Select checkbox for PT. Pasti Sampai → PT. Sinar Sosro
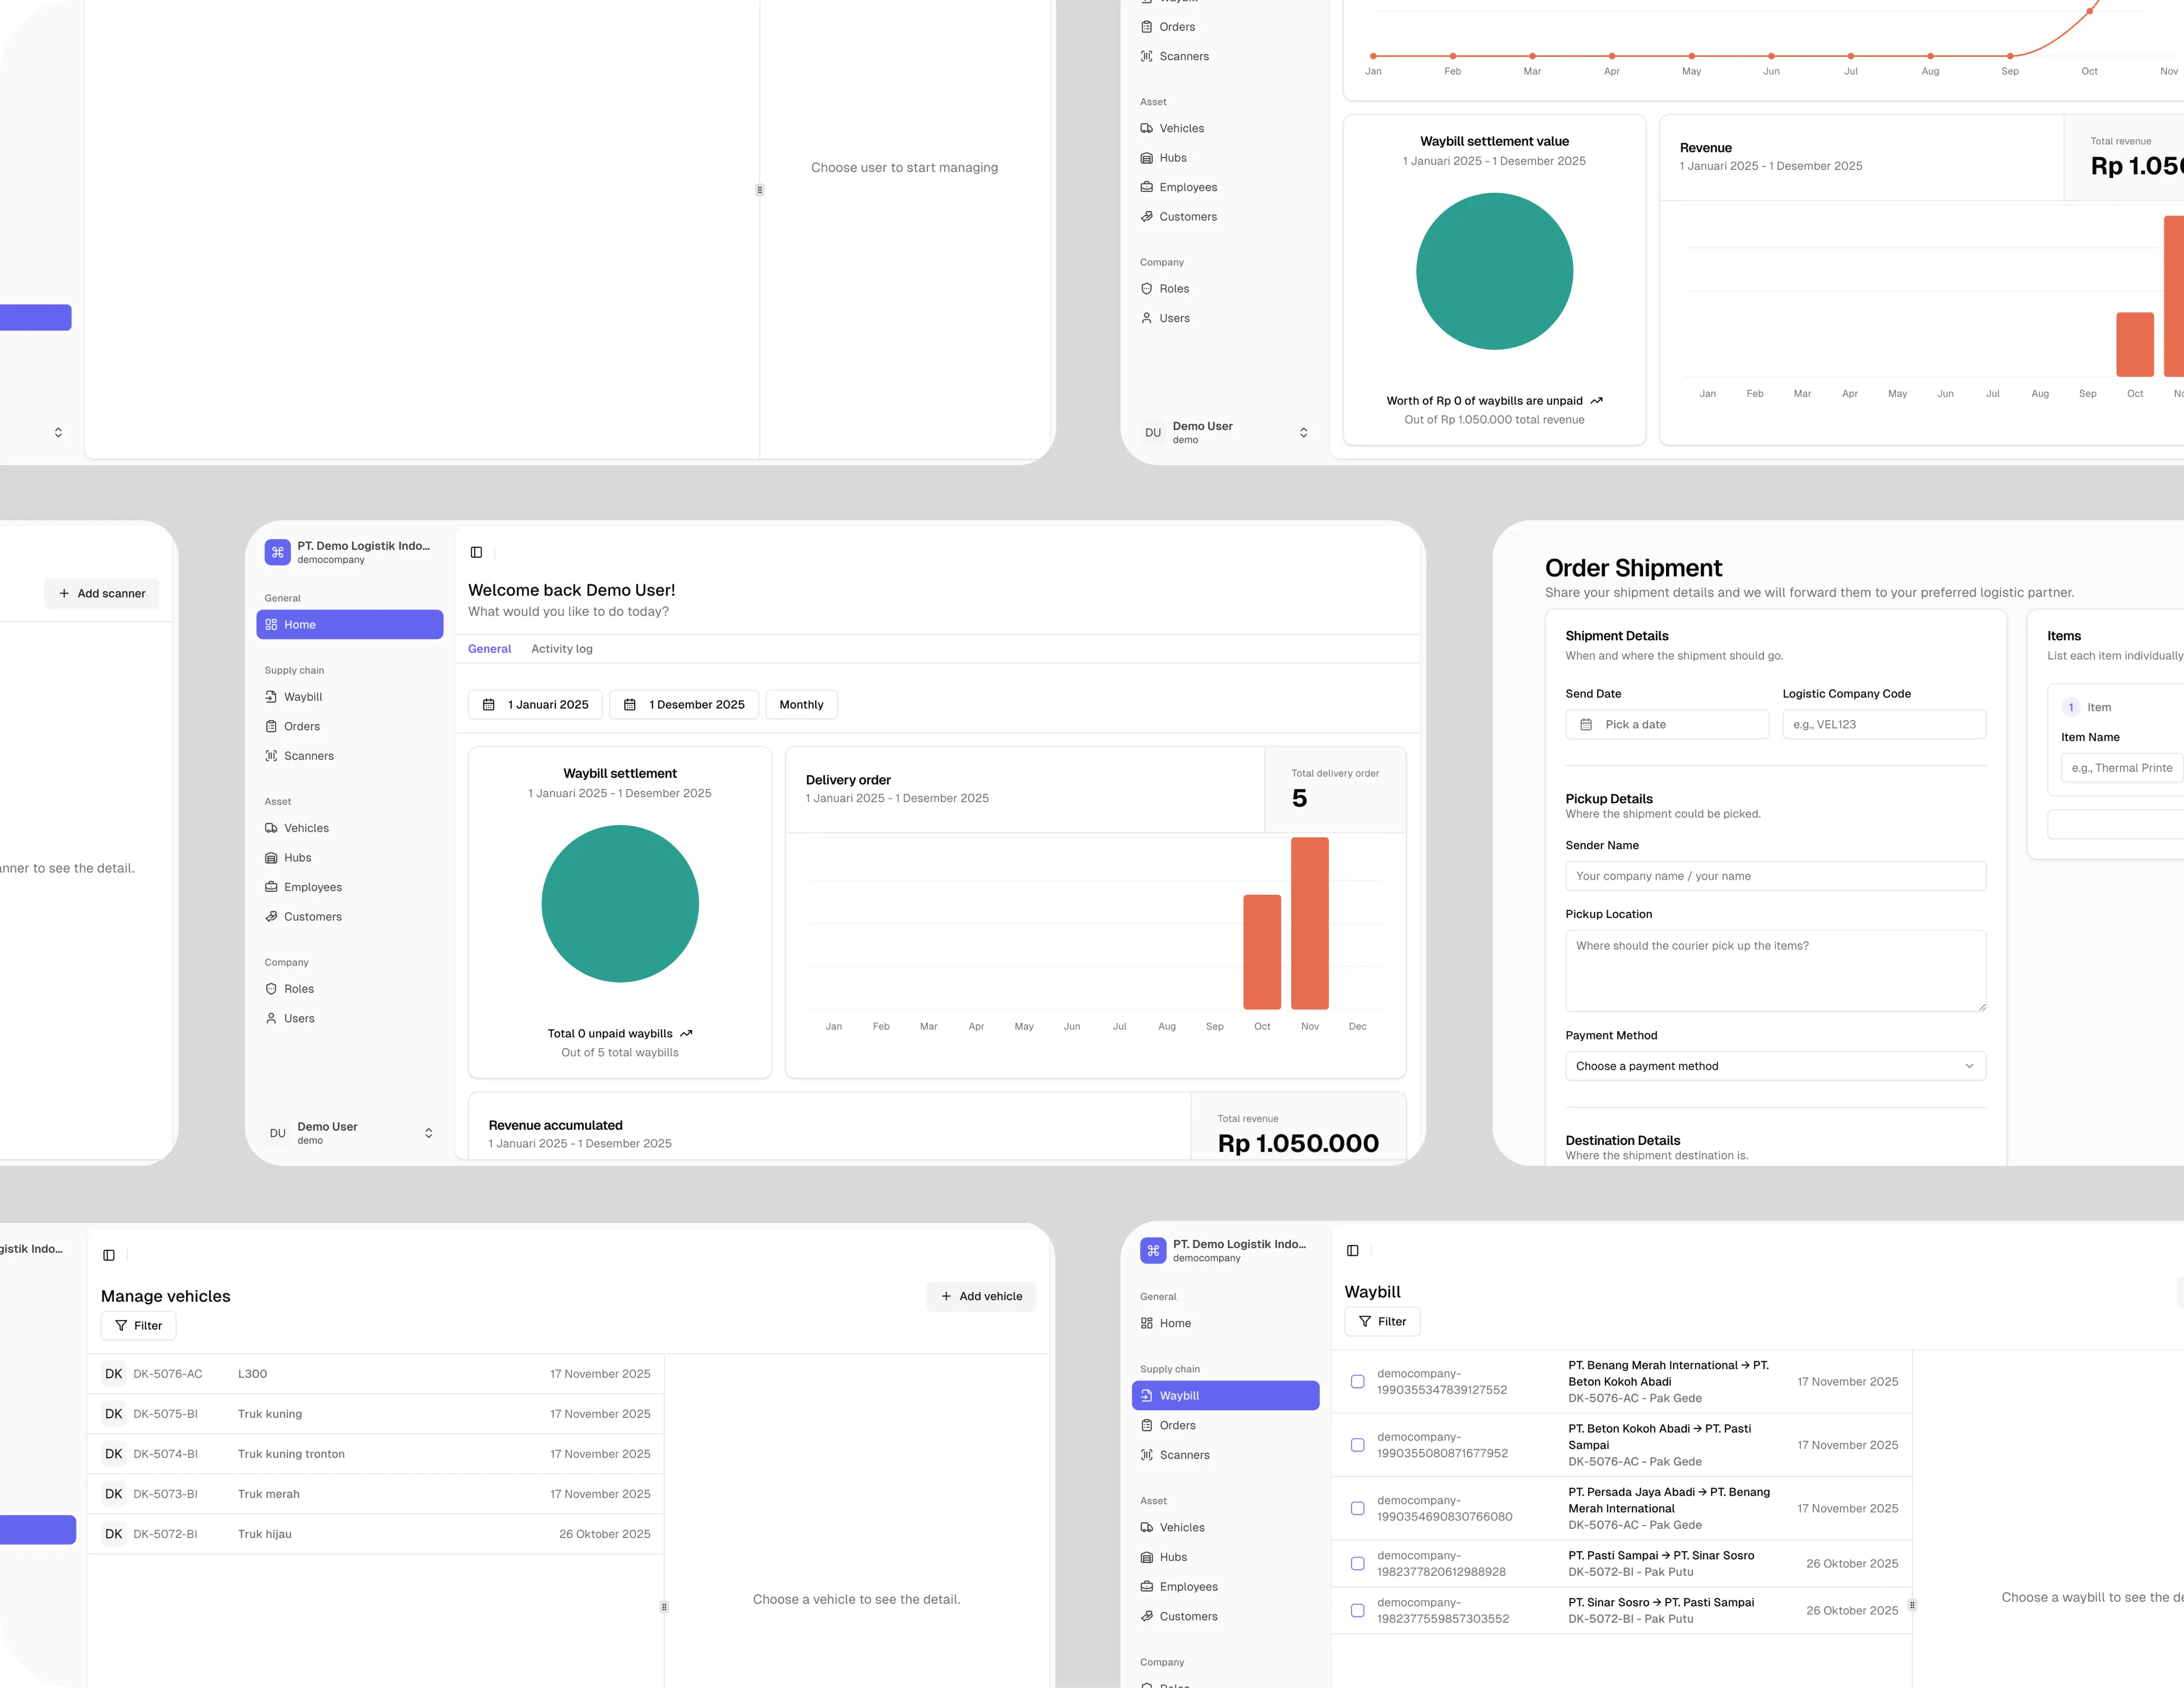The width and height of the screenshot is (2184, 1688). pos(1357,1563)
